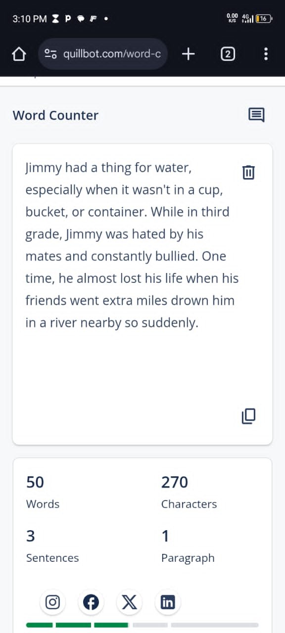
Task: Tap the Word Counter heading
Action: 55,115
